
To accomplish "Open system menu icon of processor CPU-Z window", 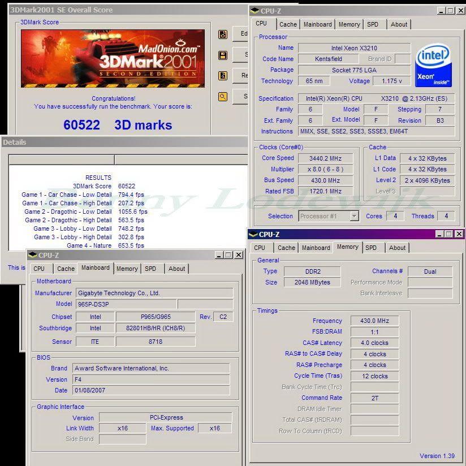I will [254, 11].
